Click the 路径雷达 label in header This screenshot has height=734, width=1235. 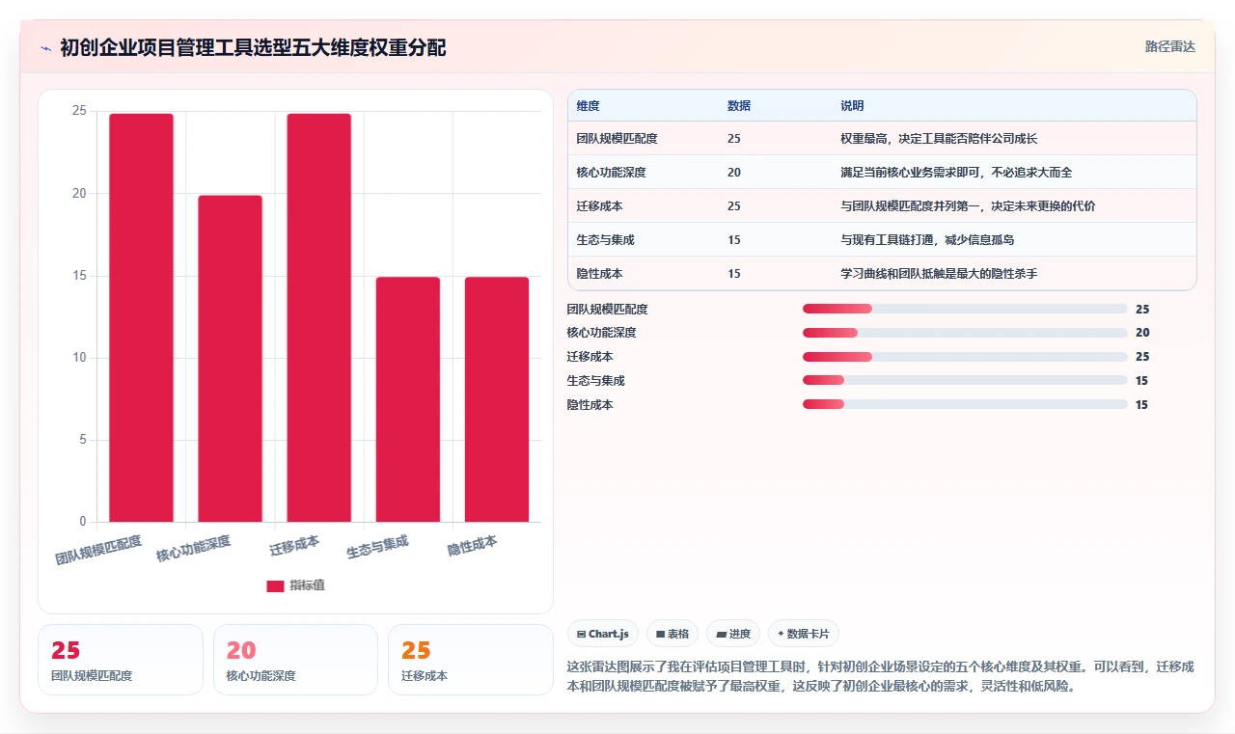1170,46
